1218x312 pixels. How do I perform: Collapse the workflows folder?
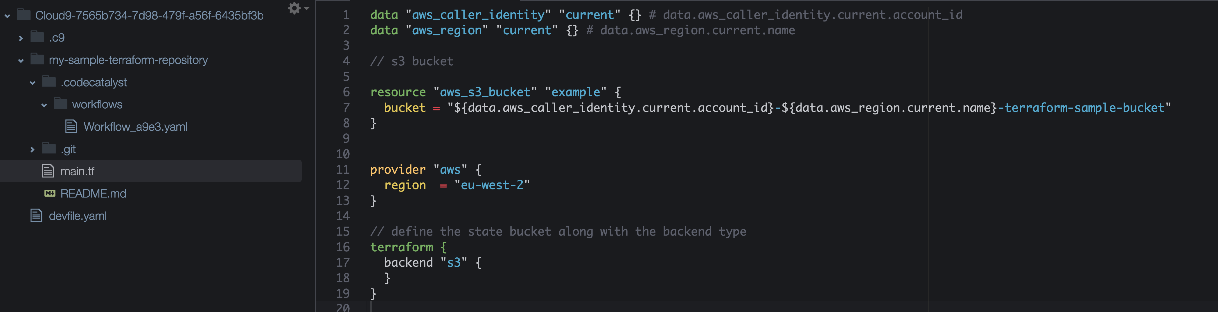(44, 104)
